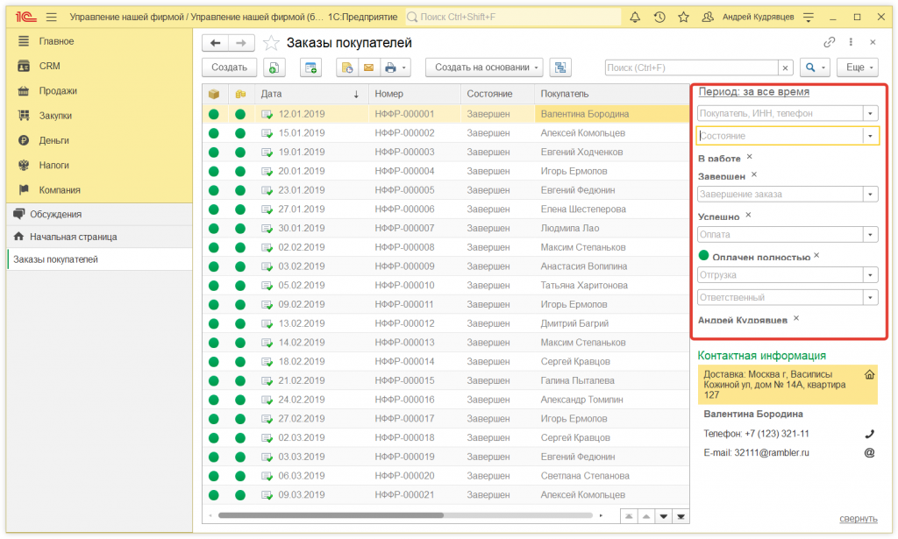Remove the 'В работе' filter tag
The height and width of the screenshot is (539, 898).
749,157
